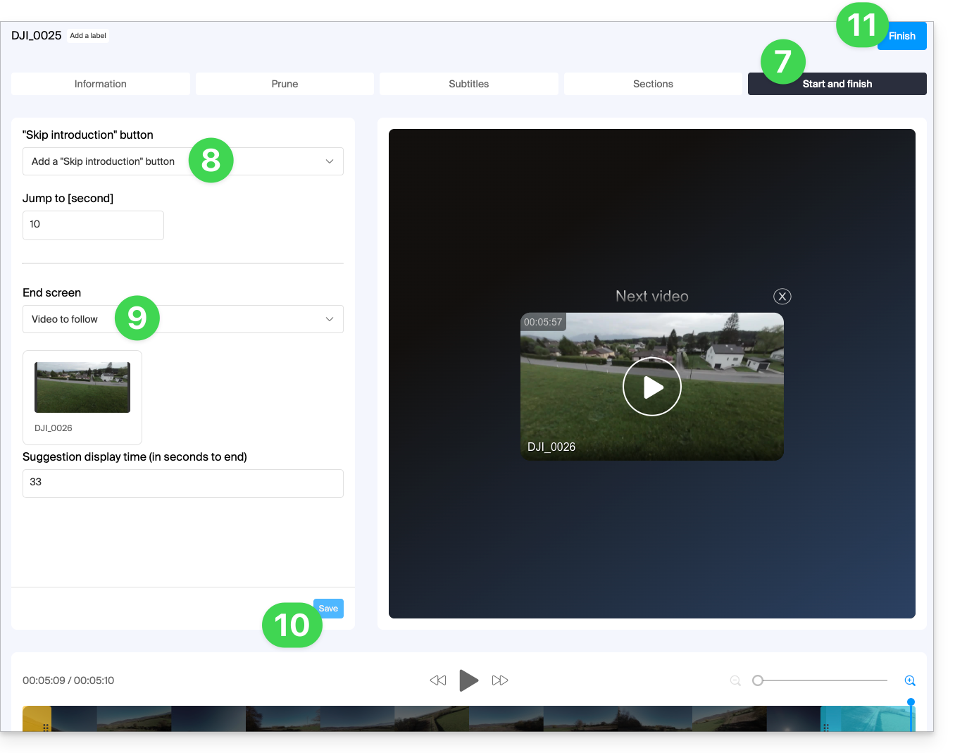Image resolution: width=955 pixels, height=753 pixels.
Task: Click the timeline zoom slider handle
Action: [x=758, y=680]
